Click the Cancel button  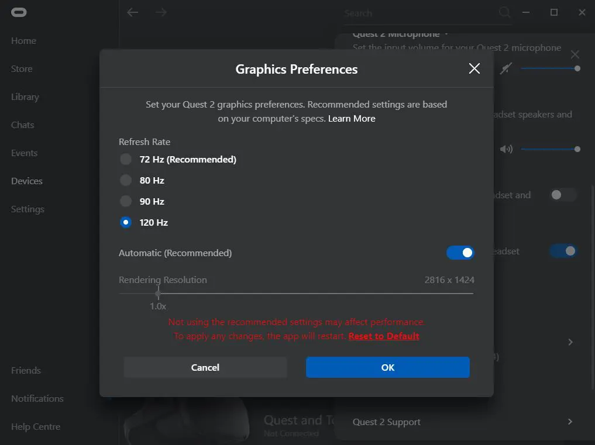click(x=205, y=367)
